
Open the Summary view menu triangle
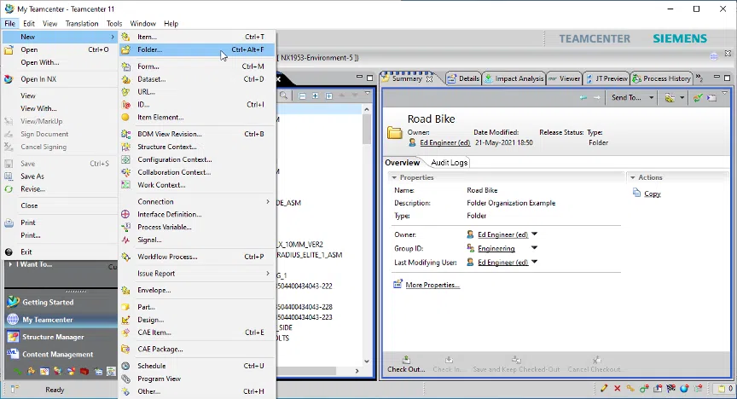[x=724, y=94]
